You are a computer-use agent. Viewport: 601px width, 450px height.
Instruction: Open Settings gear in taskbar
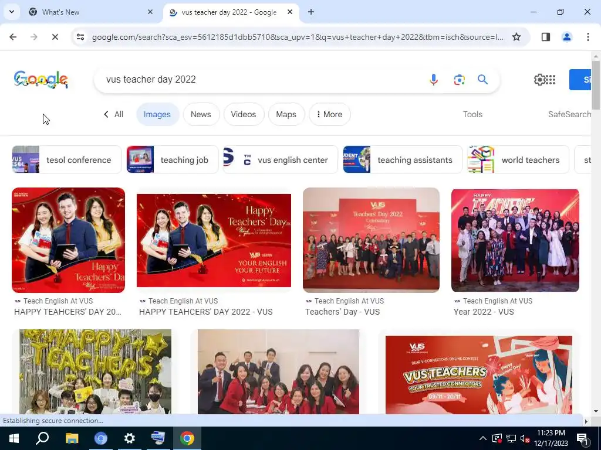[x=130, y=438]
